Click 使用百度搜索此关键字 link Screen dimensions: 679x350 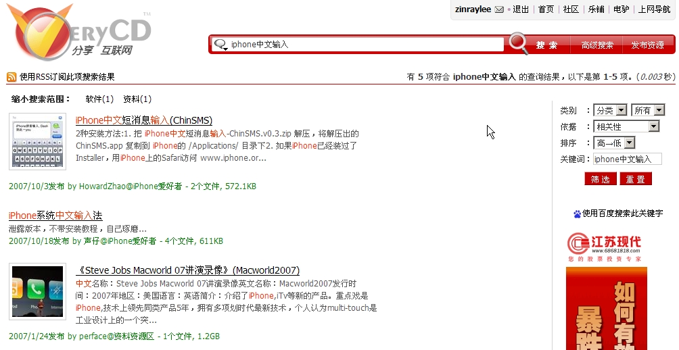click(x=623, y=214)
